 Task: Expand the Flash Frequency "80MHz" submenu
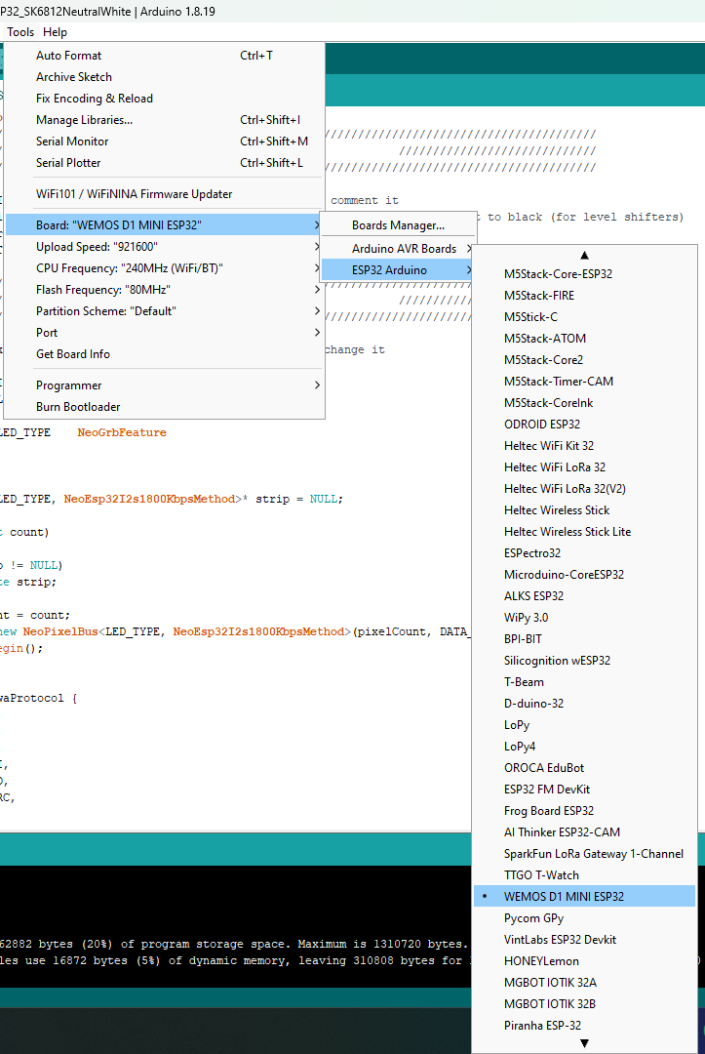point(165,289)
